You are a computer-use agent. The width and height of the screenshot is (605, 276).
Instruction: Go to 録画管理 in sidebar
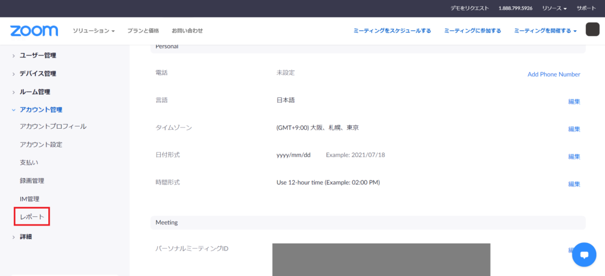click(x=32, y=181)
